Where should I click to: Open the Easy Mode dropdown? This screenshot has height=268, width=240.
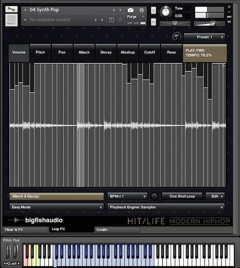click(56, 207)
